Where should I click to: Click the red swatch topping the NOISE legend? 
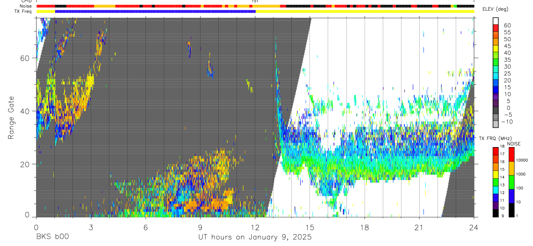[511, 154]
